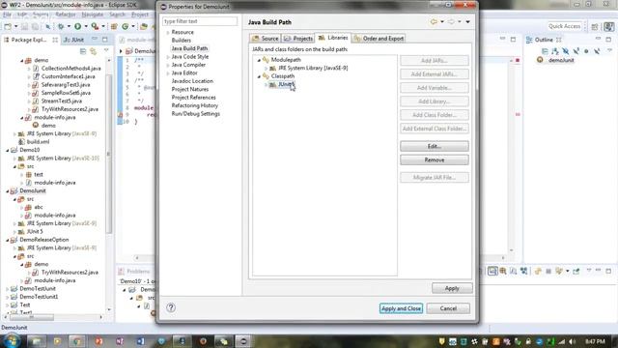Select Run/Debug Settings entry
618x348 pixels.
point(195,114)
